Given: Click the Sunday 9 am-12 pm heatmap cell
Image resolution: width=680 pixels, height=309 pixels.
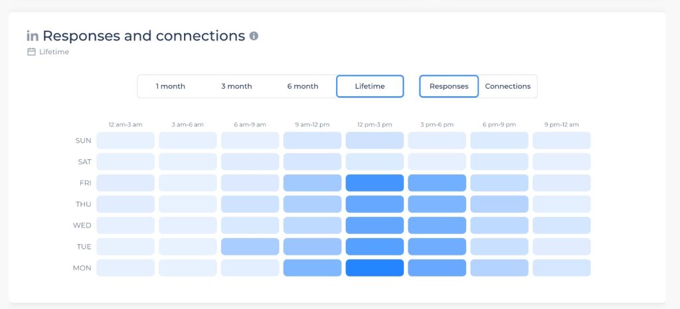Looking at the screenshot, I should [312, 140].
